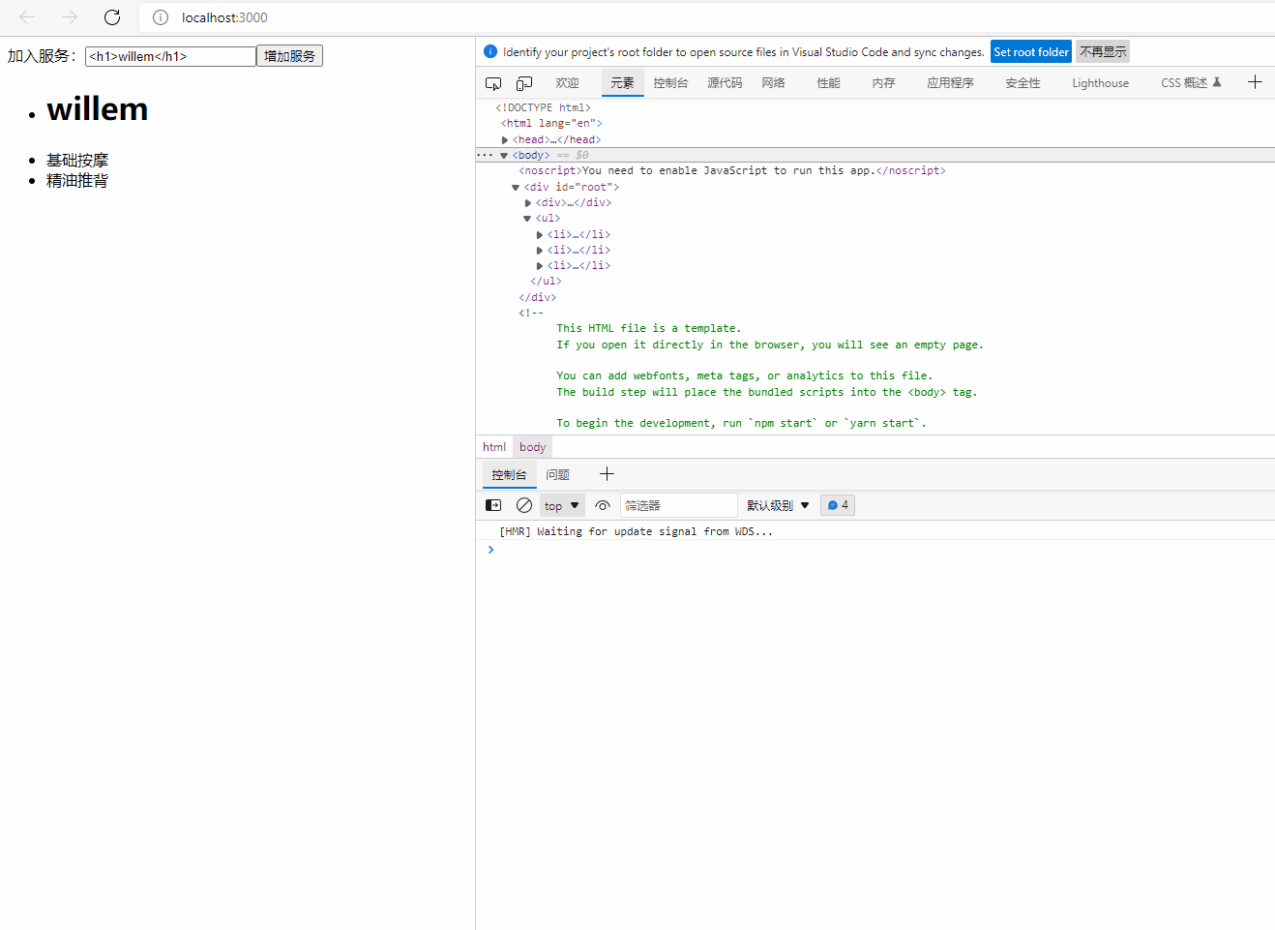Select the html lang="en" element line
1275x930 pixels.
tap(551, 123)
